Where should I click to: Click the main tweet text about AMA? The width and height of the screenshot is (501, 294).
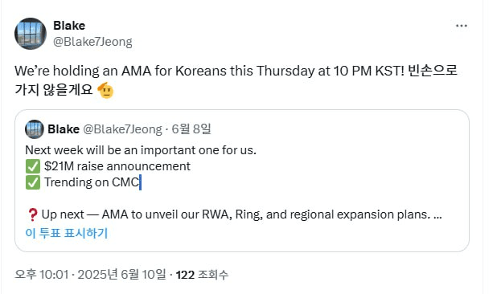coord(236,80)
